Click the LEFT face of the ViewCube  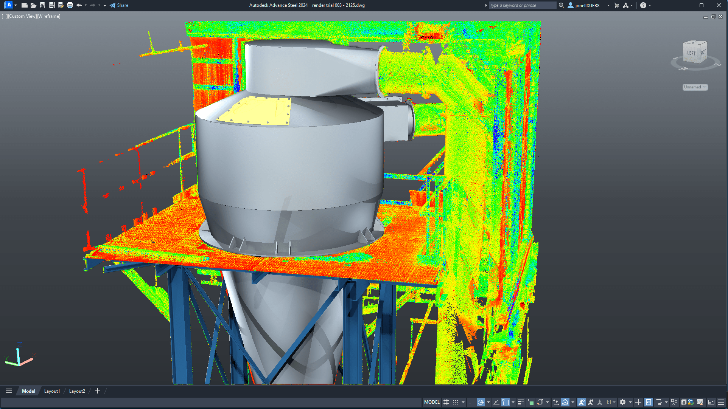tap(691, 53)
